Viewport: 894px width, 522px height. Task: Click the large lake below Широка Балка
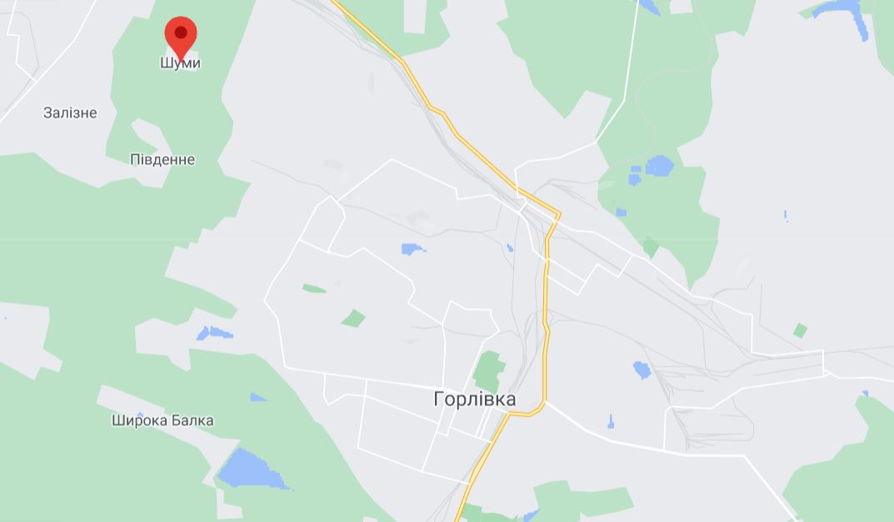click(252, 470)
